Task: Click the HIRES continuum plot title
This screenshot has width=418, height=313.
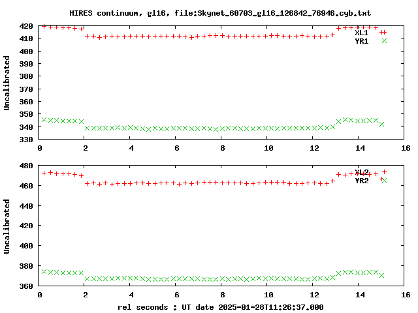Action: click(220, 13)
